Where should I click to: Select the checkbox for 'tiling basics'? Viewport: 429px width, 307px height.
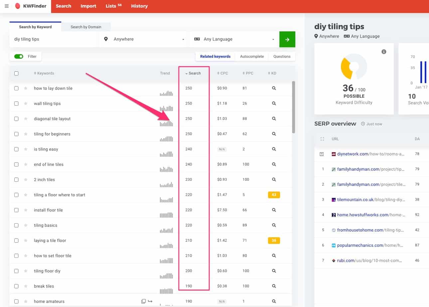(x=16, y=225)
